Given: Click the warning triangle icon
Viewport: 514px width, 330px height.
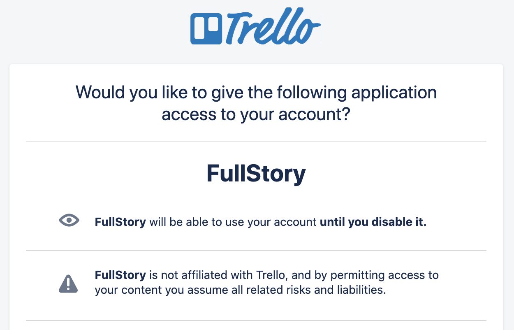Looking at the screenshot, I should [x=68, y=284].
